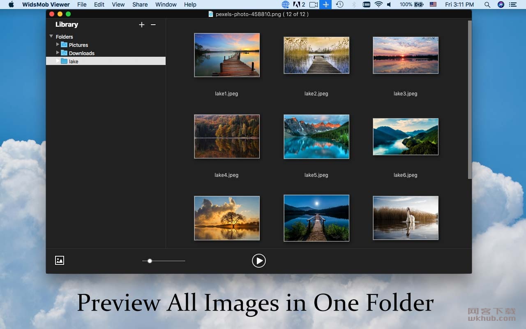
Task: Click the Bluetooth icon in menu bar
Action: pyautogui.click(x=354, y=5)
